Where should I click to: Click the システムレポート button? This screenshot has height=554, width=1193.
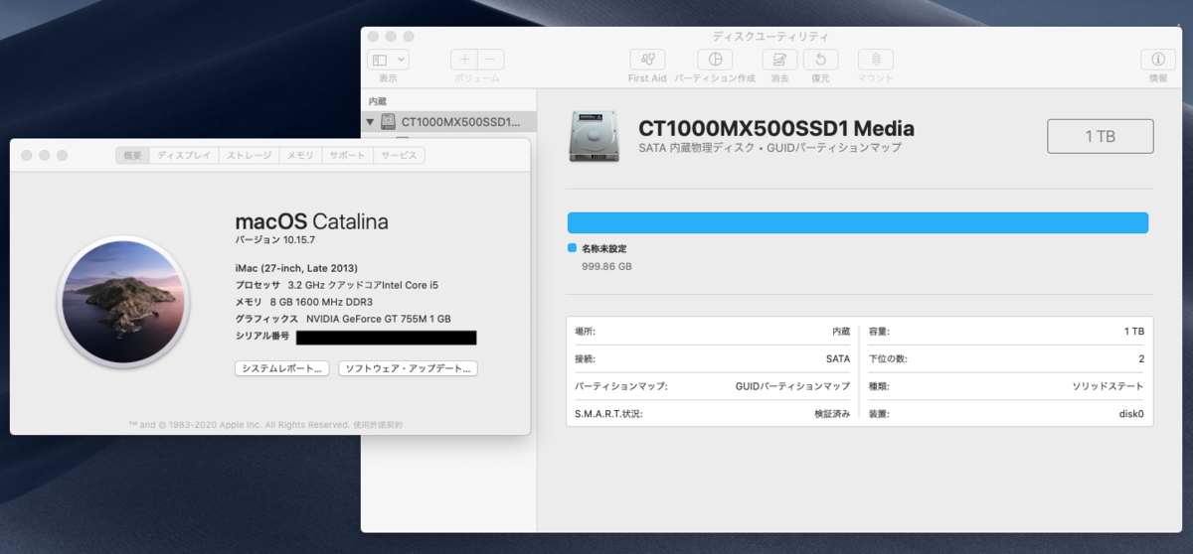click(x=281, y=368)
